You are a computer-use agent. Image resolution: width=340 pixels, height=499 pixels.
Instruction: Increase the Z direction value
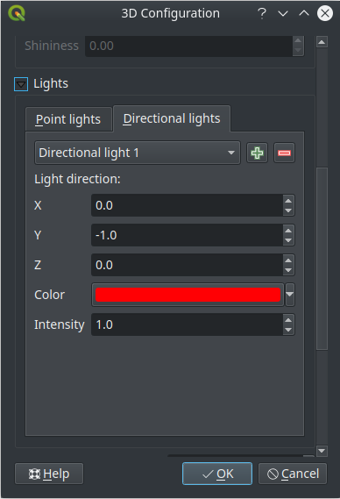point(288,260)
